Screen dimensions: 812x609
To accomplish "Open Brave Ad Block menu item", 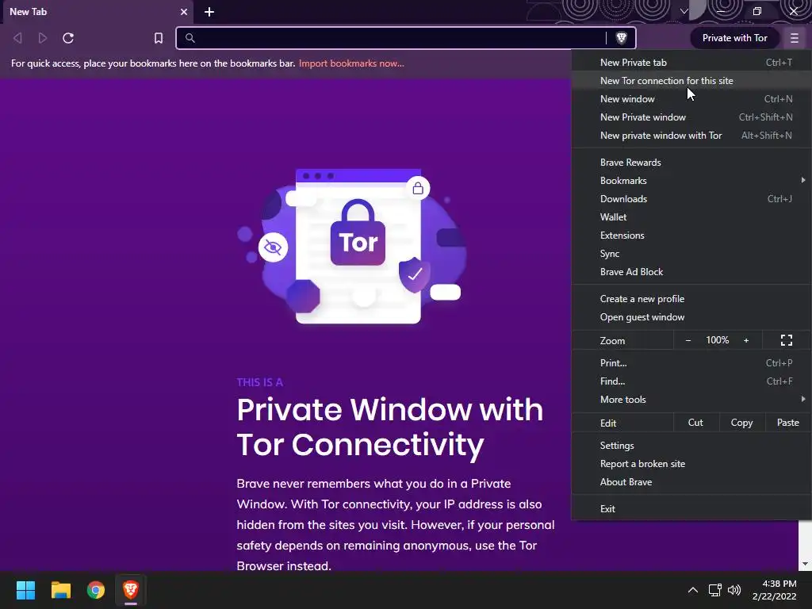I will (x=691, y=272).
